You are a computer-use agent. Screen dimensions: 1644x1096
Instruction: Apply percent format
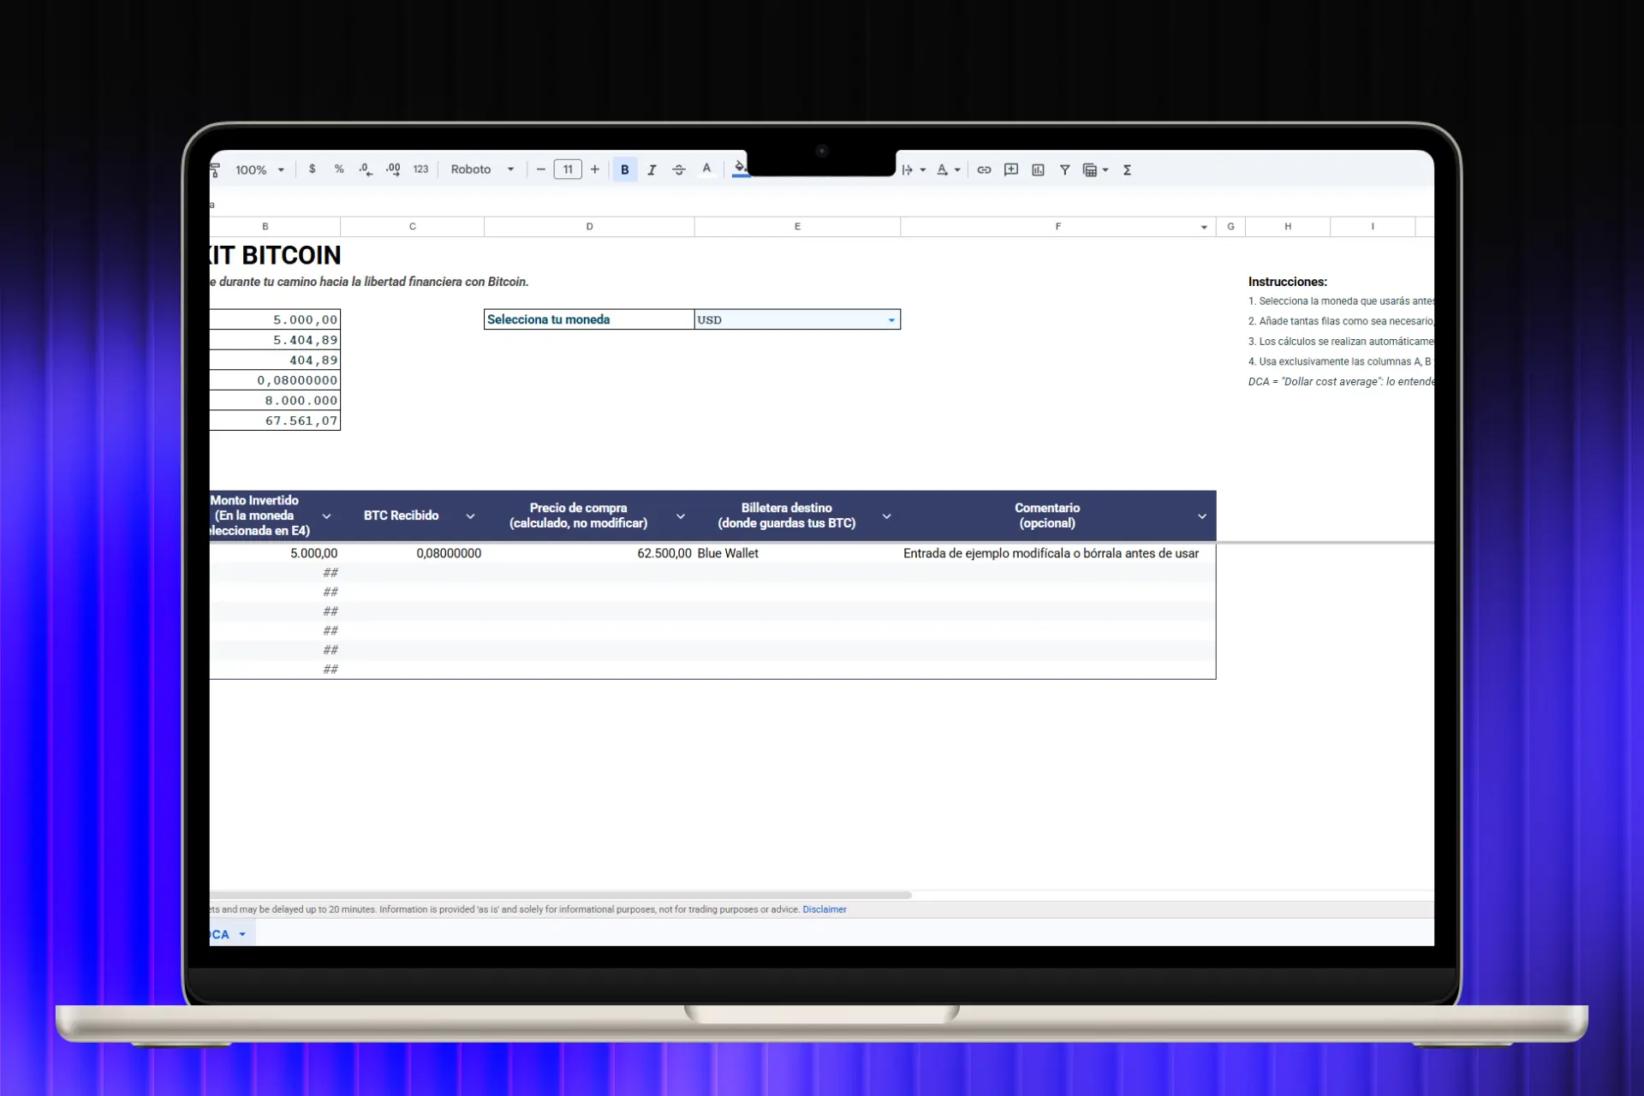tap(339, 170)
